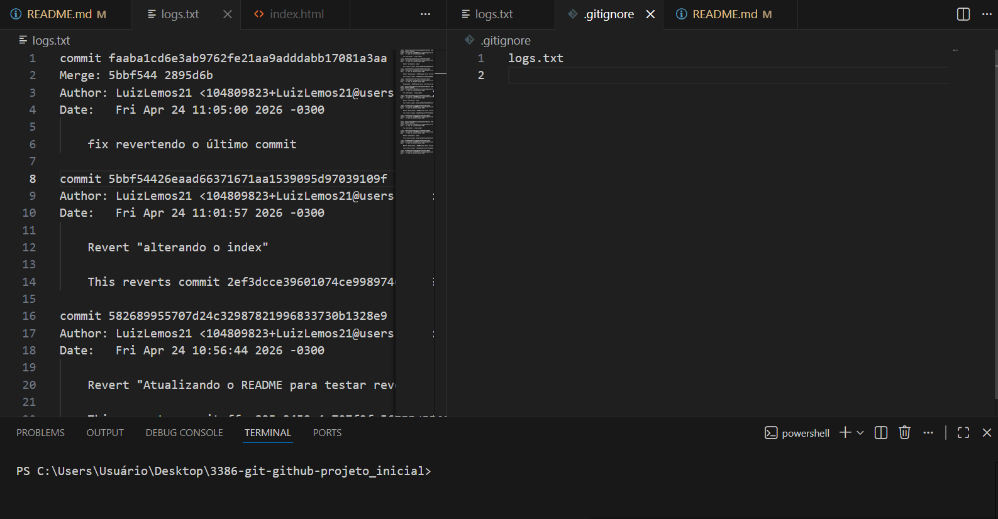Open more actions menu for left editor group
Viewport: 998px width, 519px height.
tap(425, 14)
